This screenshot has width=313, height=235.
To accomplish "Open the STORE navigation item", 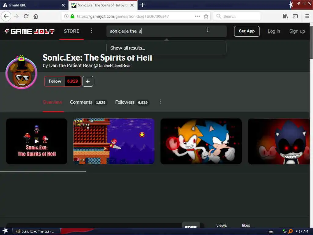I will click(72, 31).
